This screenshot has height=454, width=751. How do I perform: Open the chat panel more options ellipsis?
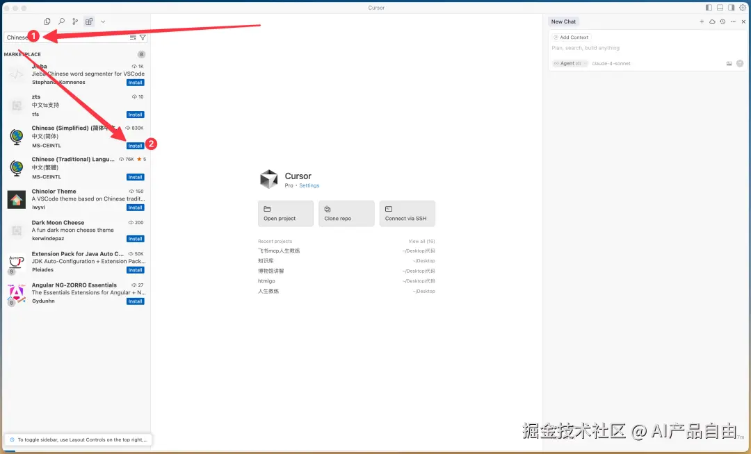733,22
